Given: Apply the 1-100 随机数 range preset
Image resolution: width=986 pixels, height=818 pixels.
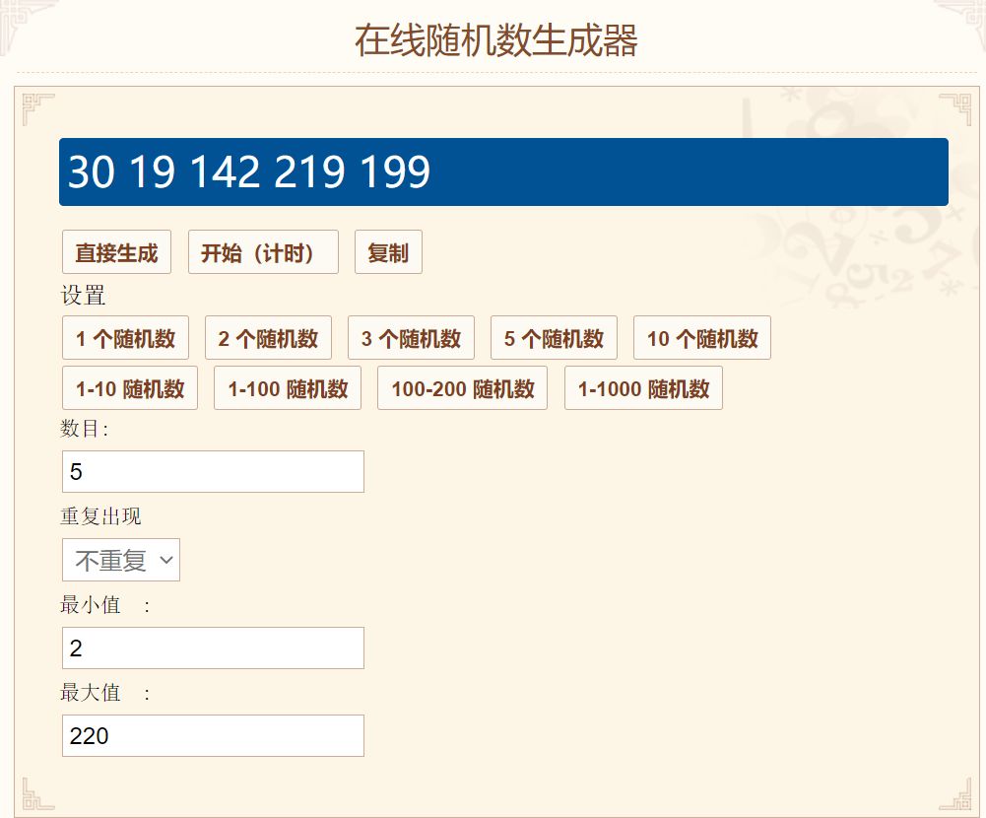Looking at the screenshot, I should pos(288,388).
